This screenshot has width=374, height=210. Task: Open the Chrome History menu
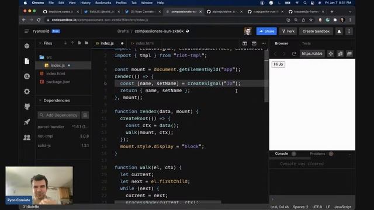85,3
